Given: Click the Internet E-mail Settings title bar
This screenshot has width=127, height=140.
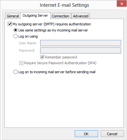Looking at the screenshot, I should click(64, 5).
